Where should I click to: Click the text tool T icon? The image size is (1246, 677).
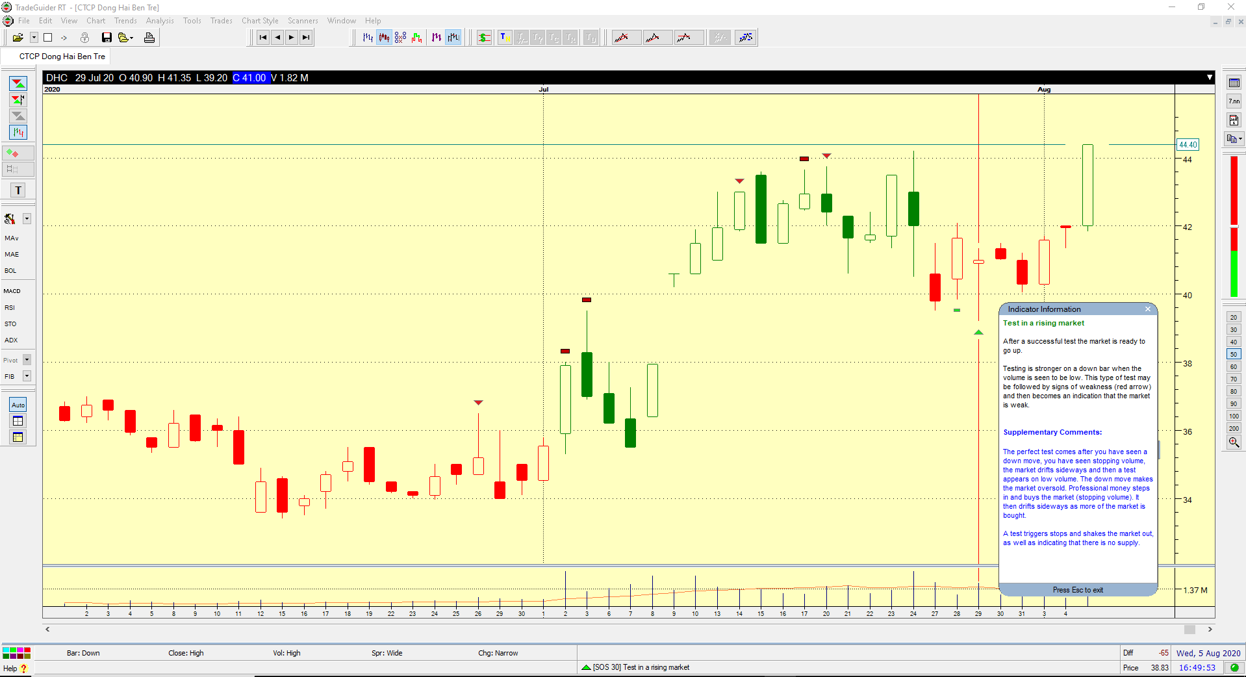click(x=18, y=190)
